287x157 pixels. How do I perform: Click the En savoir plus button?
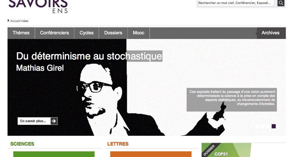[x=38, y=121]
